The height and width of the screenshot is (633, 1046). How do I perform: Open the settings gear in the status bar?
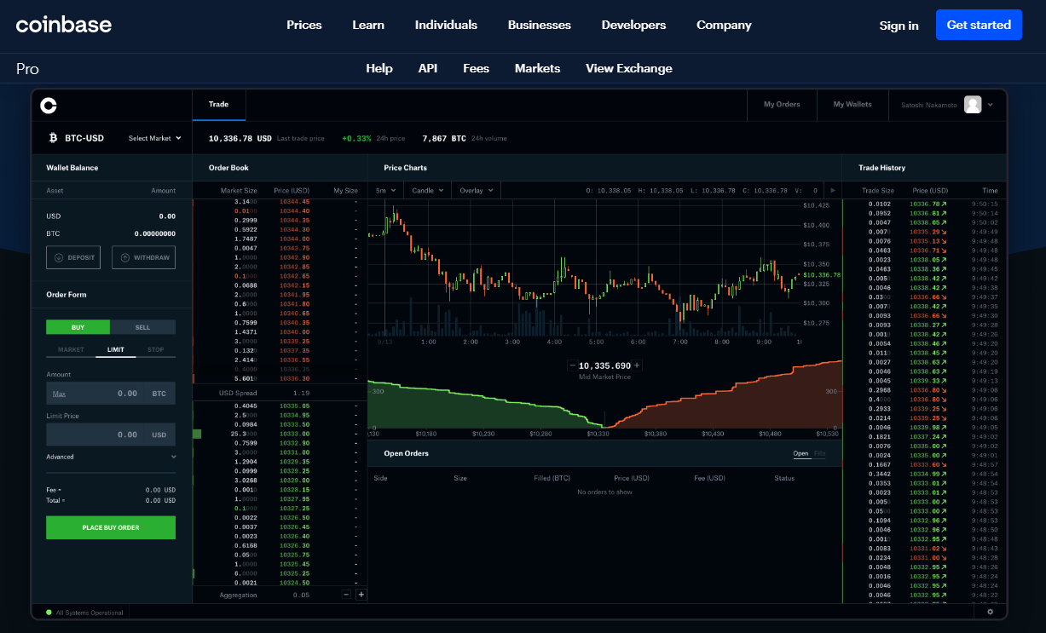tap(990, 612)
